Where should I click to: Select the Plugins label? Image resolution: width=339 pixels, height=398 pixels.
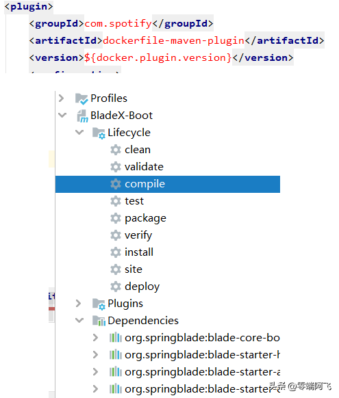[125, 304]
